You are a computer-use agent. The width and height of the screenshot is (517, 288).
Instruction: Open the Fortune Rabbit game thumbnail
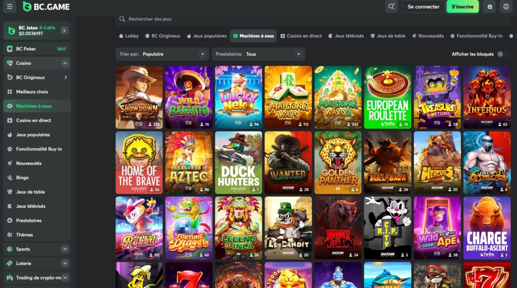tap(139, 228)
